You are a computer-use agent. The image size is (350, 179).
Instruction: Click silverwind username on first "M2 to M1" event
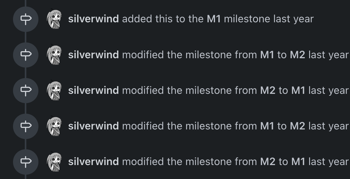(x=93, y=90)
